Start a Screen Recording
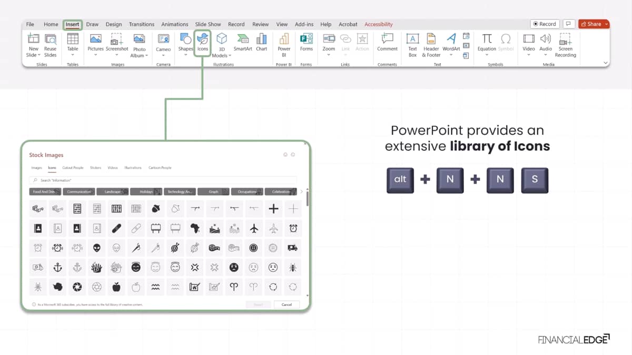Viewport: 632px width, 355px height. pos(565,45)
